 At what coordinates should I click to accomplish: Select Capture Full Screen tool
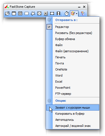[x=39, y=14]
